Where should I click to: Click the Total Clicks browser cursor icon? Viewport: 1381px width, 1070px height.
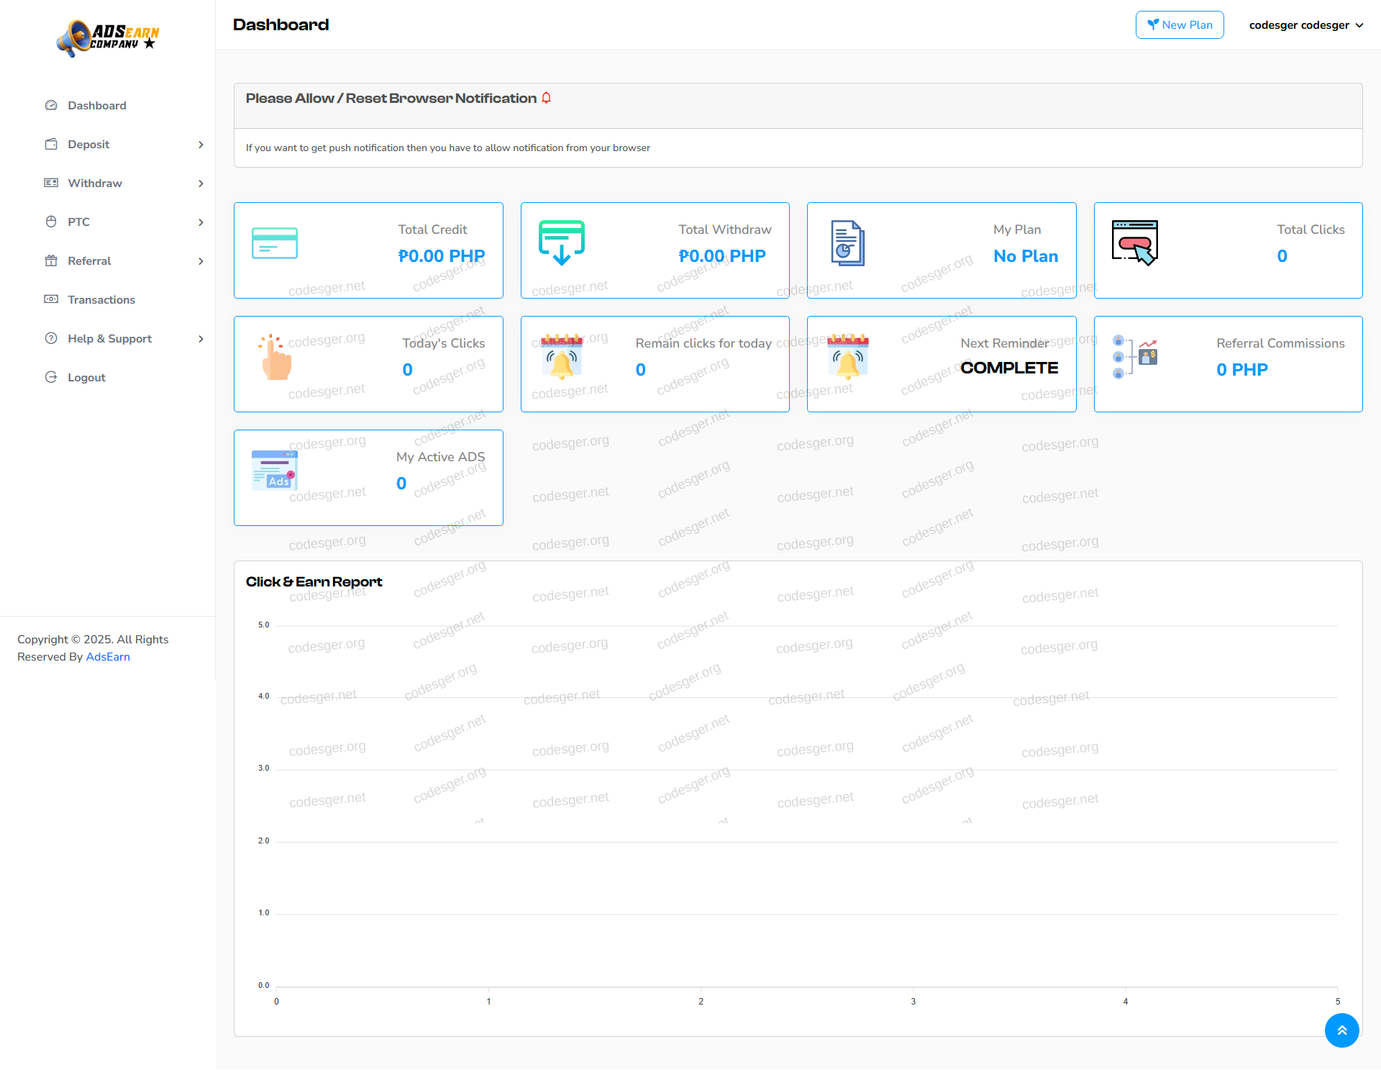[1135, 243]
